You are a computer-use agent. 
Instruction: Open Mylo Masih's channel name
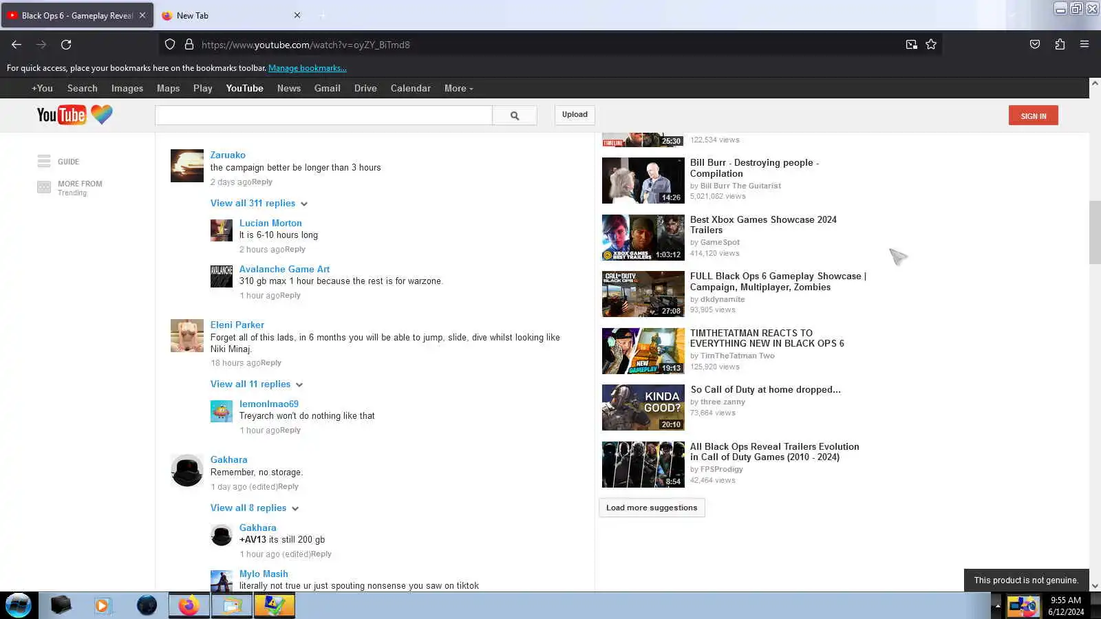coord(264,574)
